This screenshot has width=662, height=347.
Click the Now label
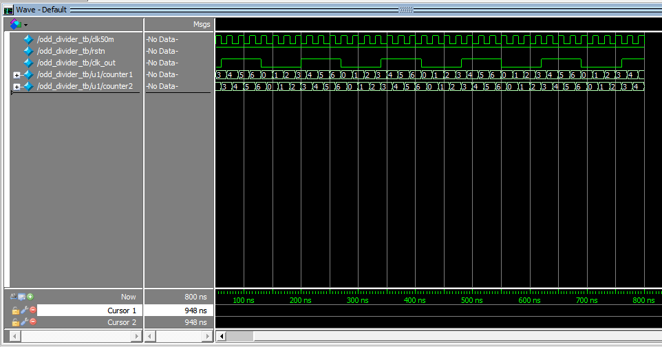click(129, 297)
